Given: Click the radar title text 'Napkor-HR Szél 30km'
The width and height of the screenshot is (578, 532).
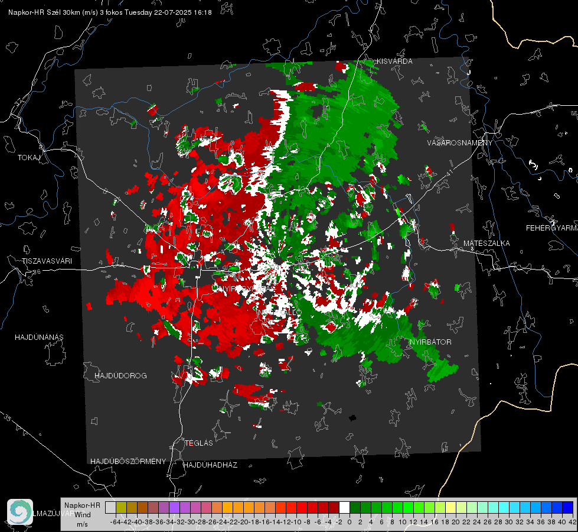Looking at the screenshot, I should [x=43, y=12].
